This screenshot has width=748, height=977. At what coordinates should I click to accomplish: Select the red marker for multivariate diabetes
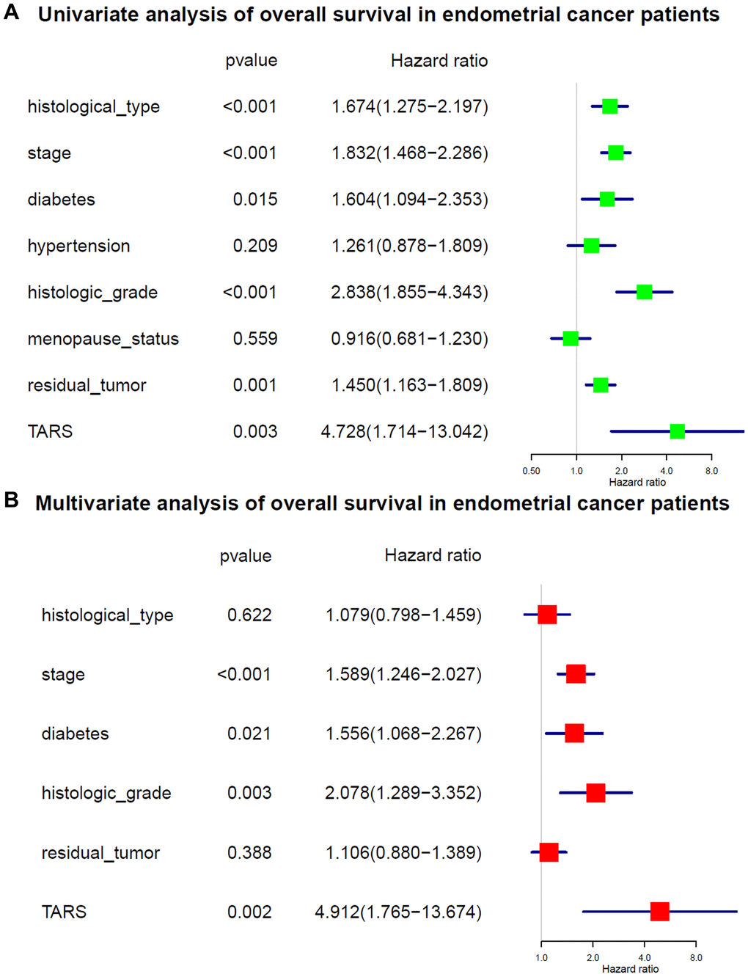pos(574,733)
